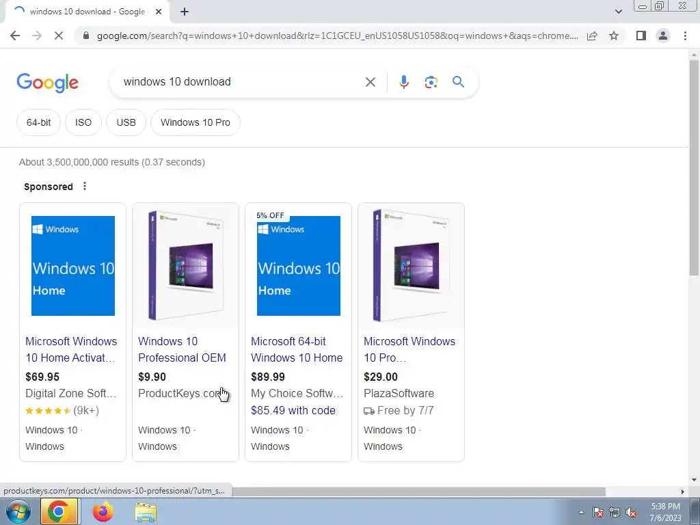This screenshot has height=525, width=700.
Task: Select the 64-bit filter chip
Action: tap(38, 122)
